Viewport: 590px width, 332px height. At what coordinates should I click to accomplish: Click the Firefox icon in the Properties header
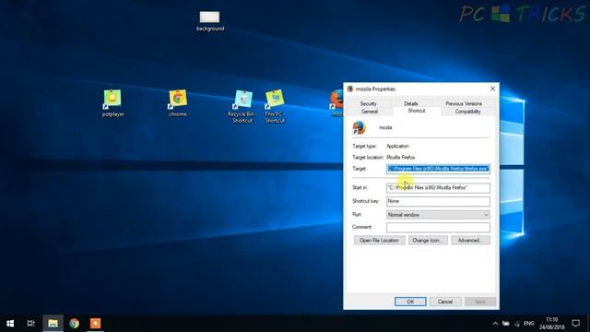click(x=360, y=127)
